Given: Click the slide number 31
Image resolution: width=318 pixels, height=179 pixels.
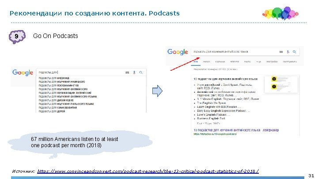Looking at the screenshot, I should pos(311,175).
